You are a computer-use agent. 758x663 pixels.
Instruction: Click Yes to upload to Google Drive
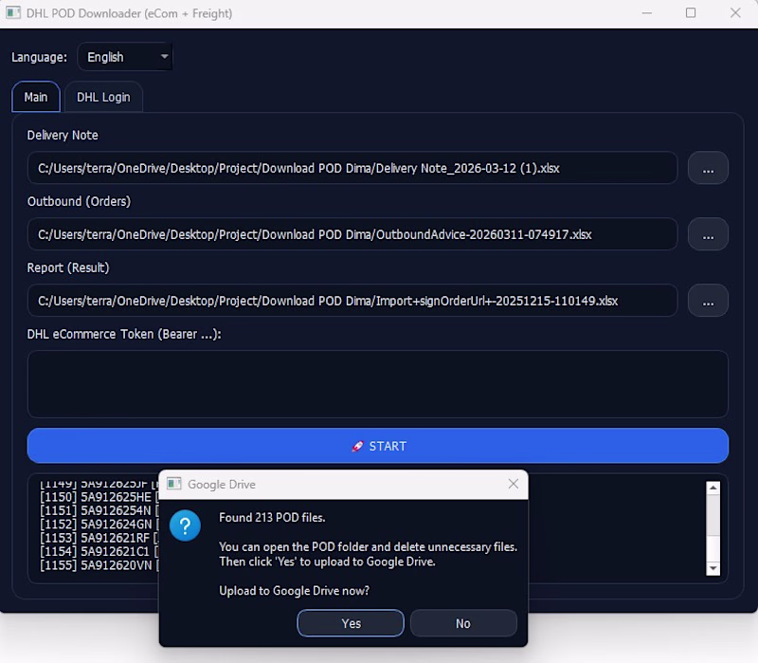(351, 623)
